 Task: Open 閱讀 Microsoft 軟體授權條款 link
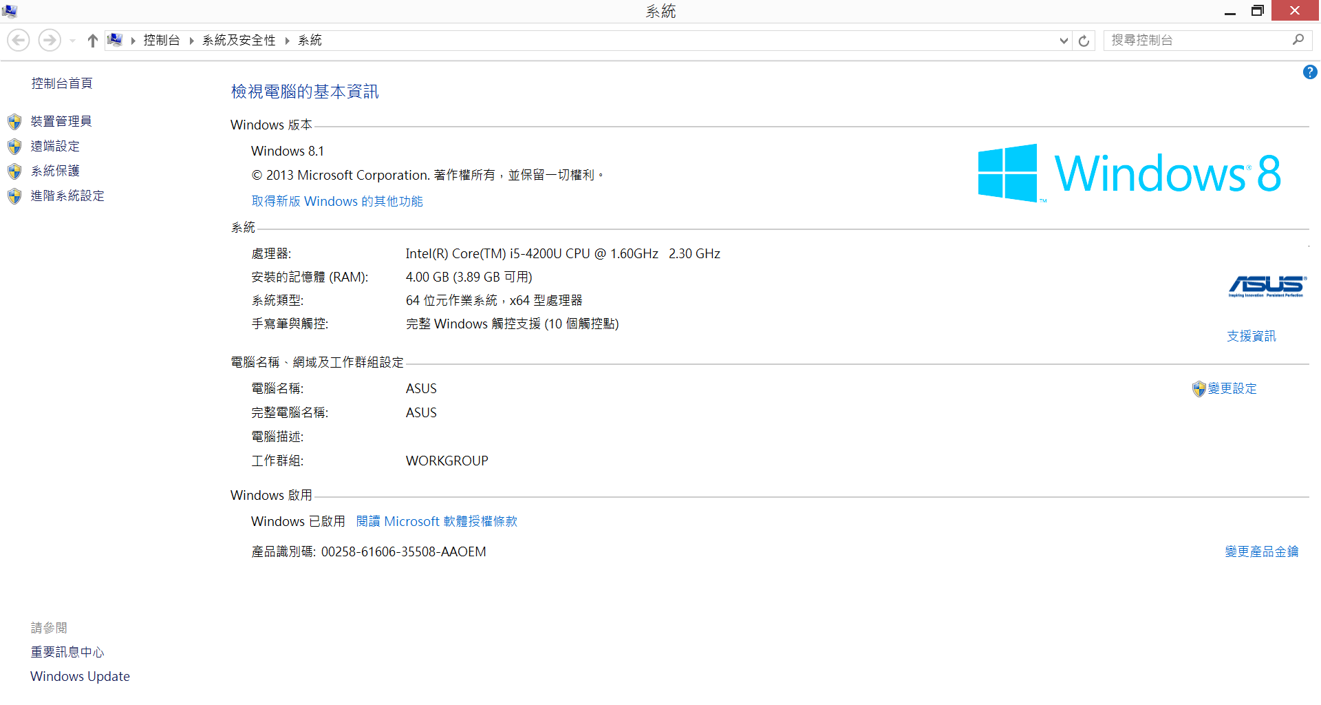(x=436, y=522)
